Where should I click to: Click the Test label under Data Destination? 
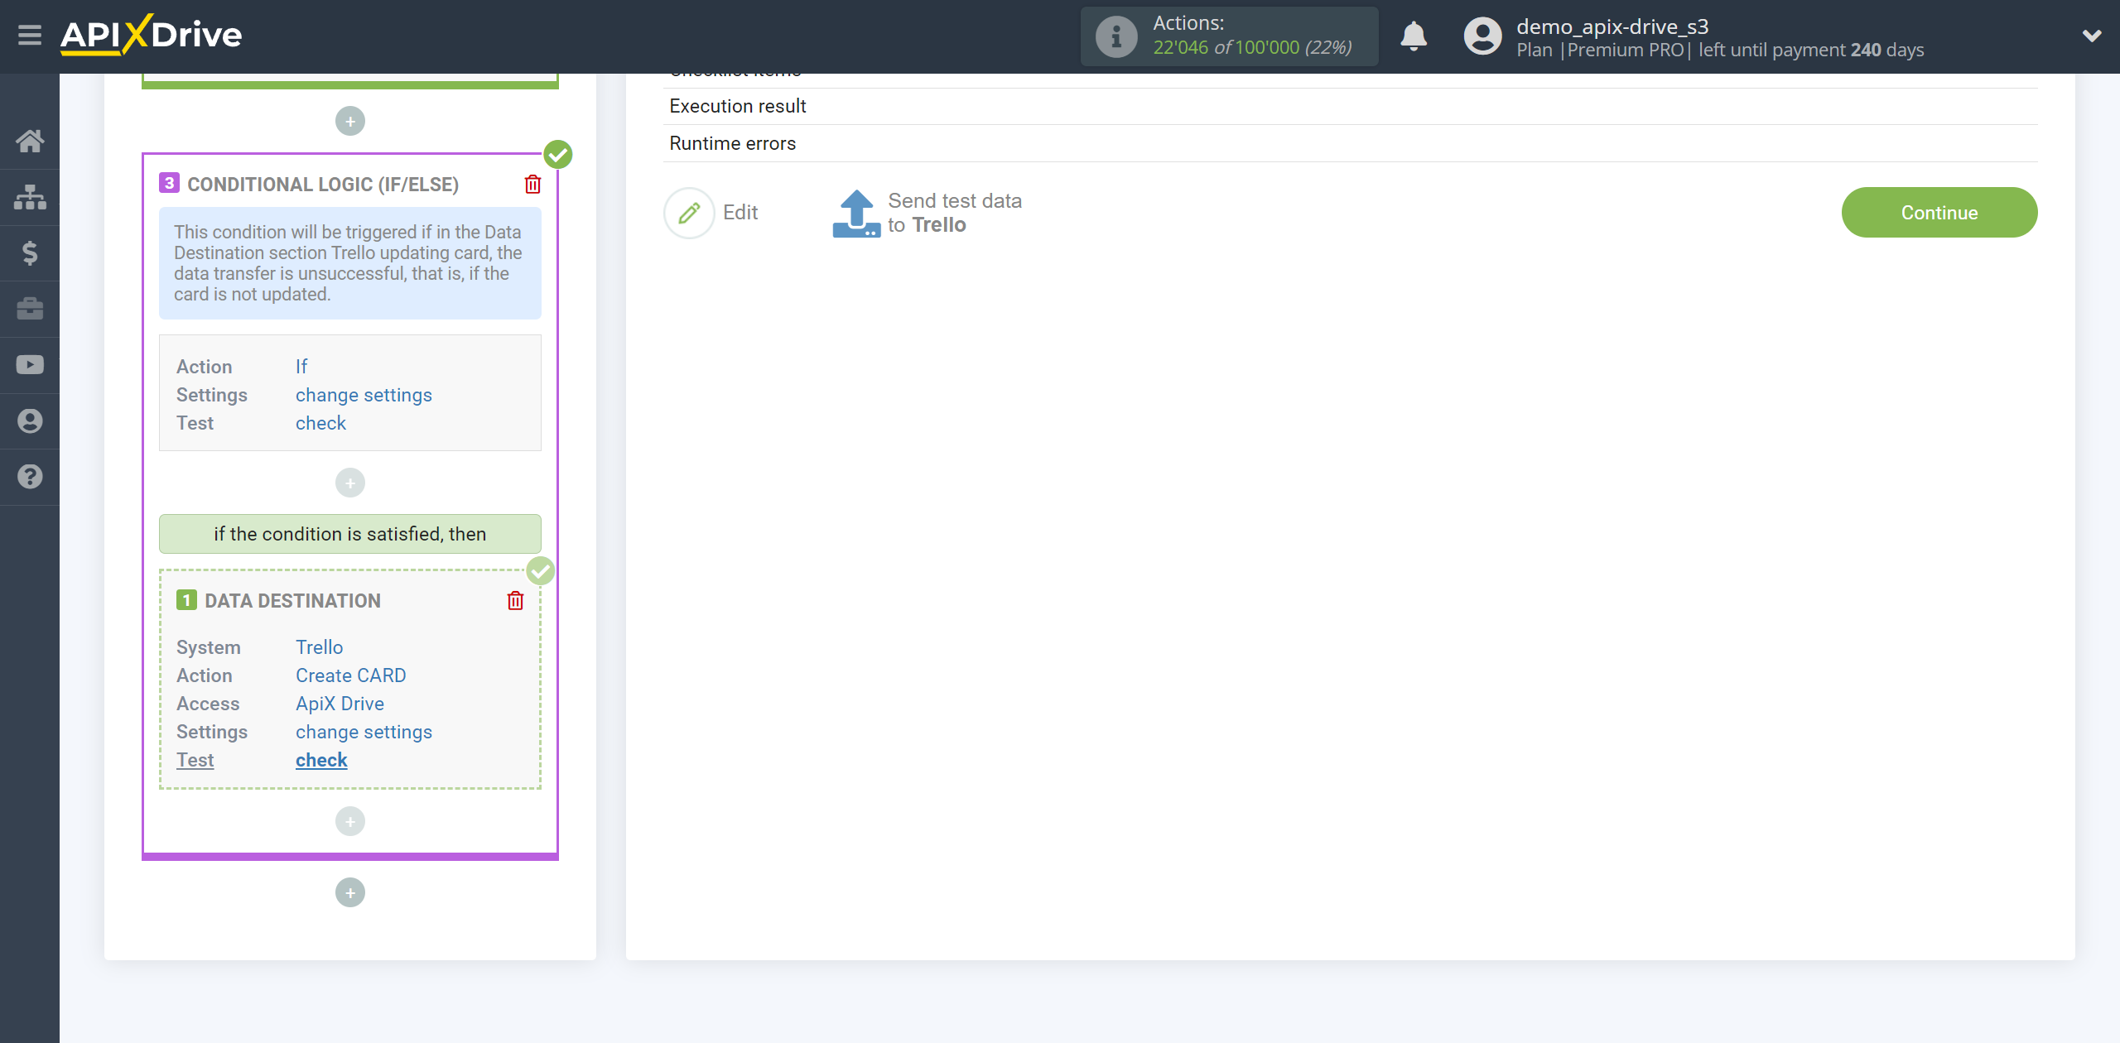195,760
